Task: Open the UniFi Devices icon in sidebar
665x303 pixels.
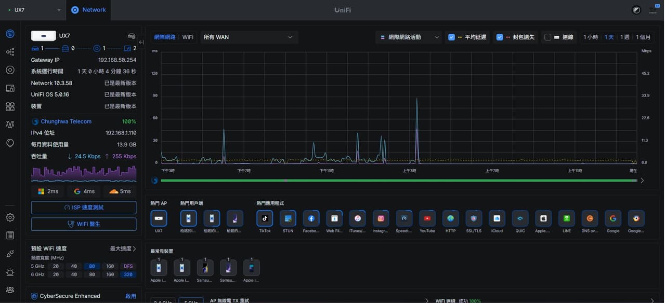Action: click(x=10, y=70)
